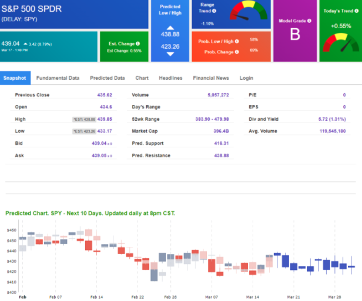
Task: Click the EPS label
Action: tap(253, 107)
